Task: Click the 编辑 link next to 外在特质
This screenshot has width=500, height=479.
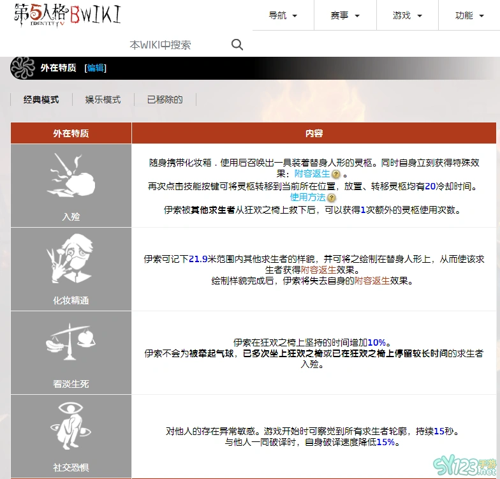Action: click(96, 68)
